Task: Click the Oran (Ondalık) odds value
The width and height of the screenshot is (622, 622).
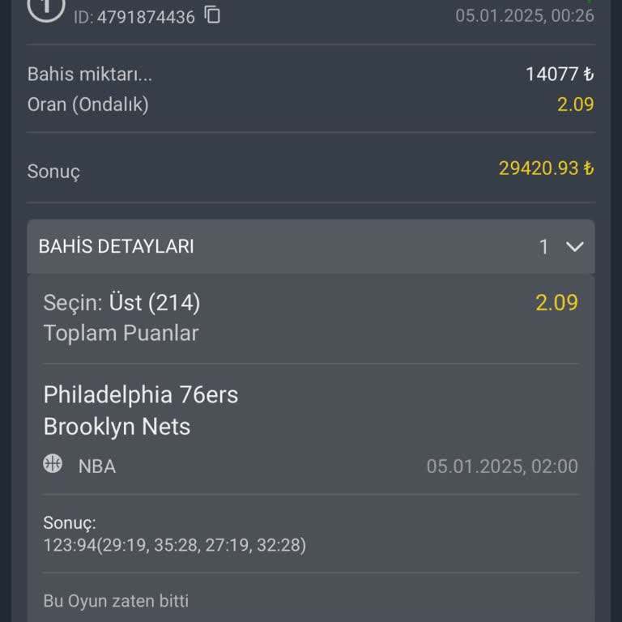Action: click(x=575, y=104)
